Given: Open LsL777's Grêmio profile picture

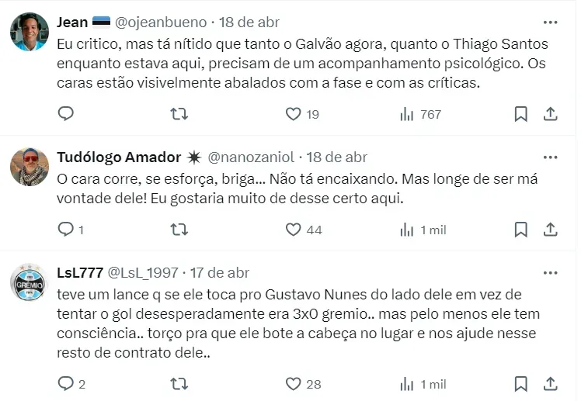Looking at the screenshot, I should [x=30, y=282].
